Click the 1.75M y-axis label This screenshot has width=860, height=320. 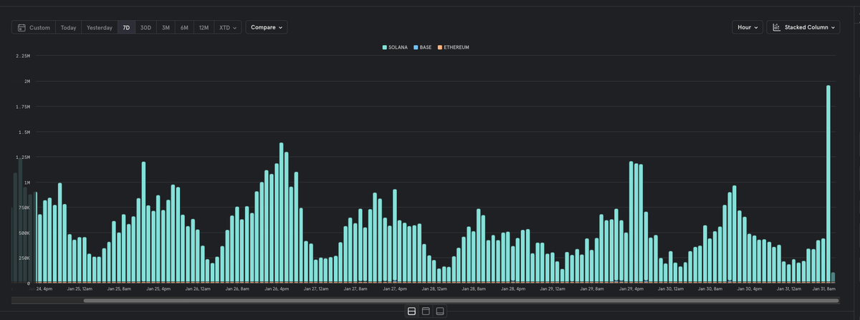[x=24, y=107]
